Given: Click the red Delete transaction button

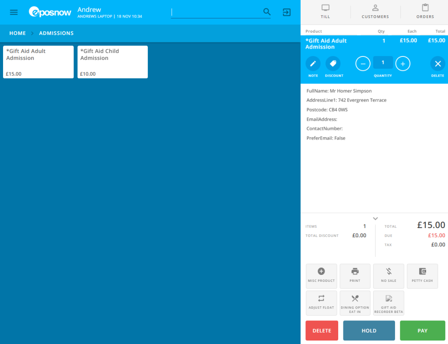Looking at the screenshot, I should [x=322, y=330].
